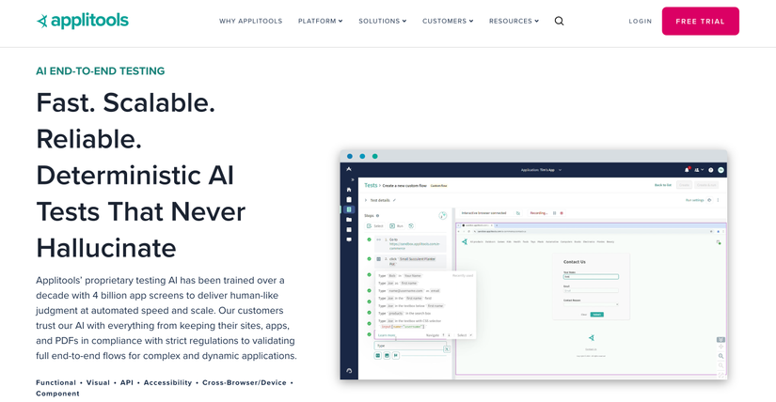Click the zoom-in magnifier in demo browser
Image resolution: width=776 pixels, height=402 pixels.
pyautogui.click(x=721, y=356)
